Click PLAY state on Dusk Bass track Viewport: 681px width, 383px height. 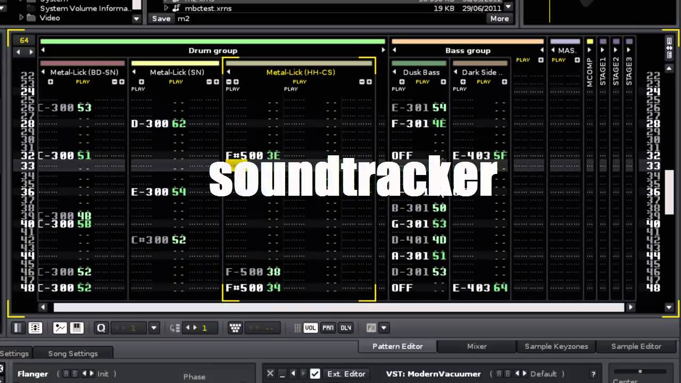(x=422, y=81)
